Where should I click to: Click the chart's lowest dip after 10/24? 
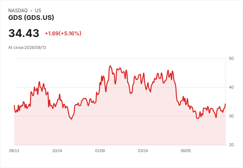tap(71, 119)
